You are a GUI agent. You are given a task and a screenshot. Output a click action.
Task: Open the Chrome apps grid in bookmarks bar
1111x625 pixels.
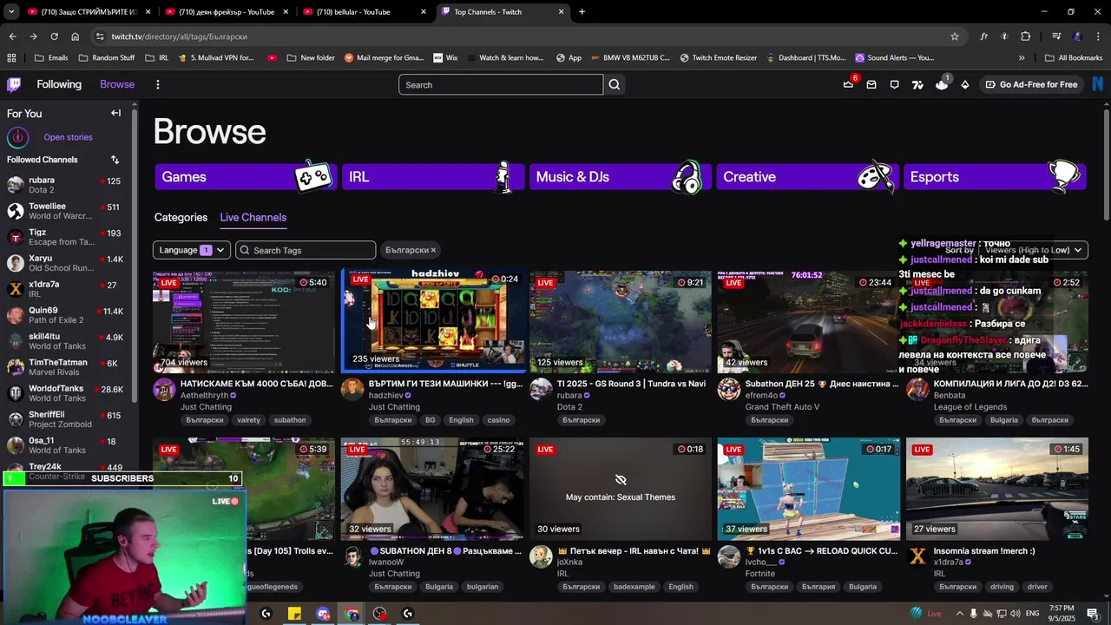[11, 58]
